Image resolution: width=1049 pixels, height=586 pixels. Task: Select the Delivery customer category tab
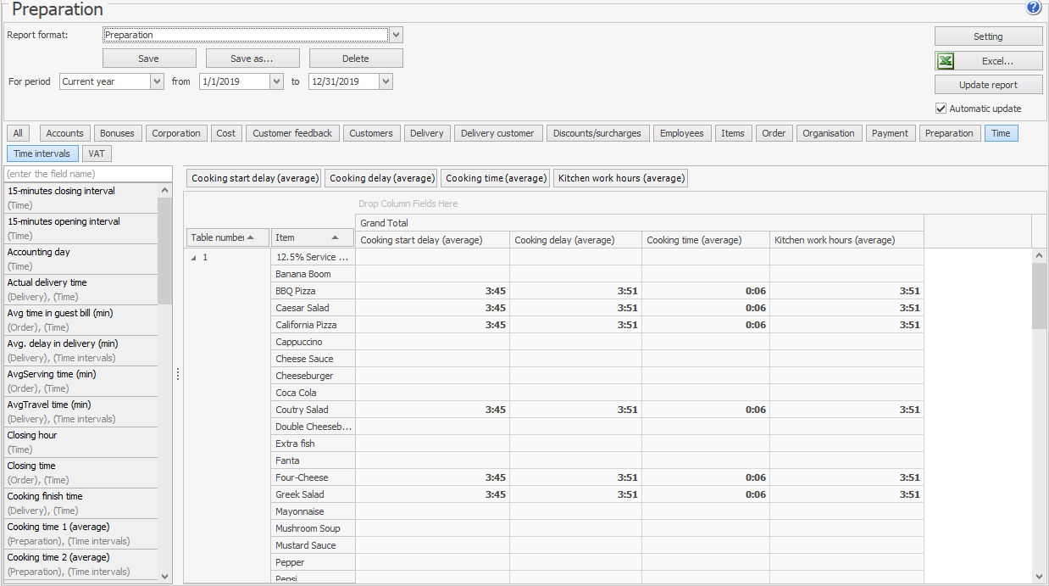point(497,133)
